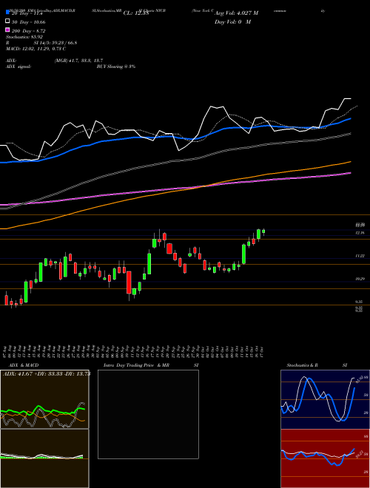This screenshot has width=370, height=488.
Task: Click the blue 20 Day legend swatch
Action: click(7, 13)
